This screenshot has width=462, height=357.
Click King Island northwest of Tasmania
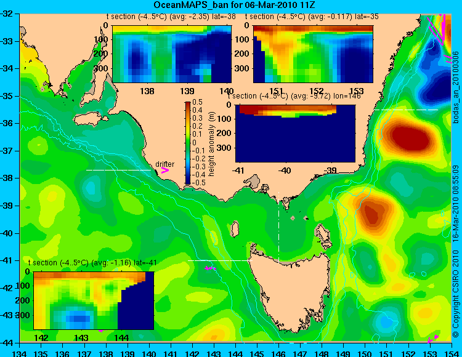(x=235, y=229)
